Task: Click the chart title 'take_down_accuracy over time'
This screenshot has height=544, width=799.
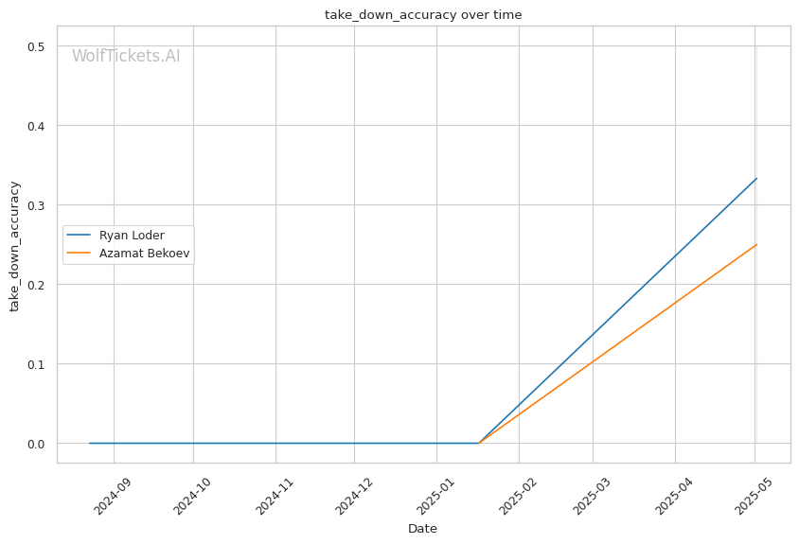Action: tap(423, 15)
